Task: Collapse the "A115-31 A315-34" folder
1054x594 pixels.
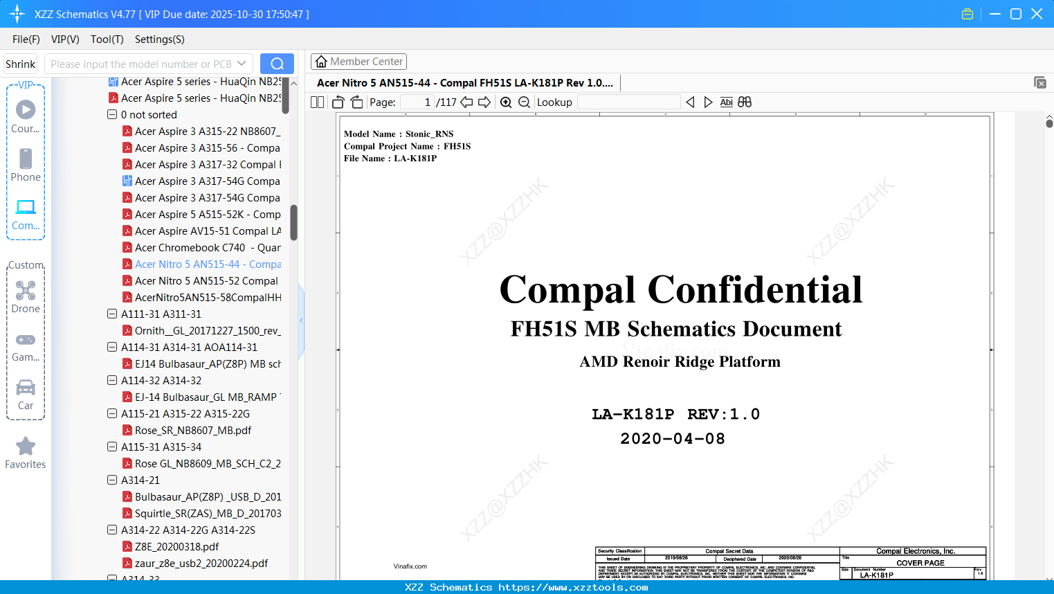Action: click(112, 447)
